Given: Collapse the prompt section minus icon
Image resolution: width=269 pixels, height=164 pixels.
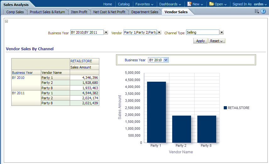Looking at the screenshot, I should (x=7, y=21).
